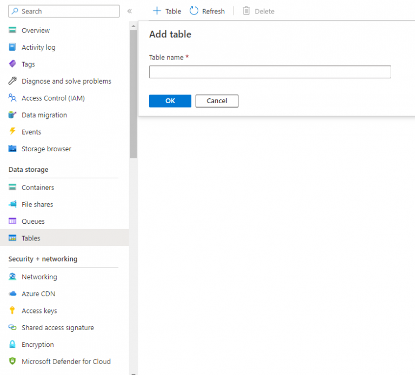Click the File shares icon

[12, 204]
